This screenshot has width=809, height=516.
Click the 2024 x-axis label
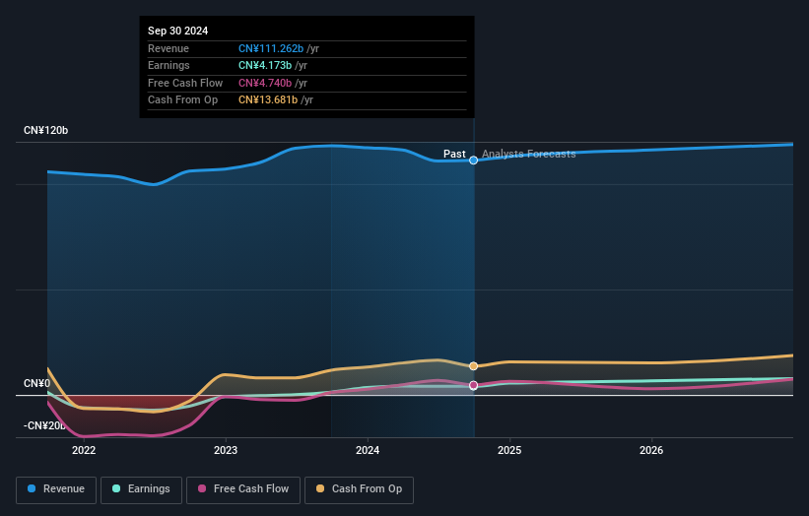click(x=368, y=451)
